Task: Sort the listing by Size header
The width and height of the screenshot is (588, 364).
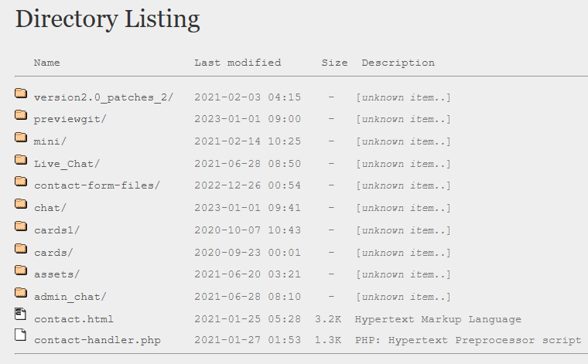Action: 334,63
